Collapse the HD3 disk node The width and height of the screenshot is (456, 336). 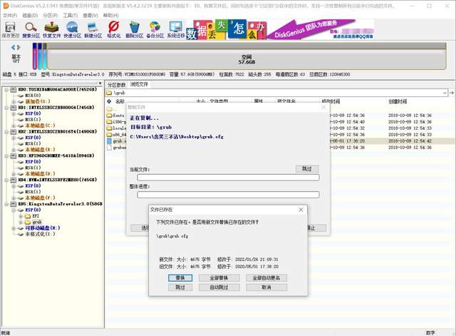[x=6, y=156]
